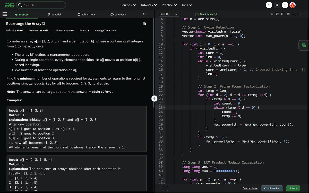Collapse the code fold at line 23
Image resolution: width=309 pixels, height=193 pixels.
point(164,99)
